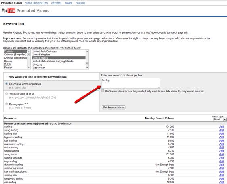Add the 'shark surfing' keyword
This screenshot has height=184, width=227.
click(221, 151)
